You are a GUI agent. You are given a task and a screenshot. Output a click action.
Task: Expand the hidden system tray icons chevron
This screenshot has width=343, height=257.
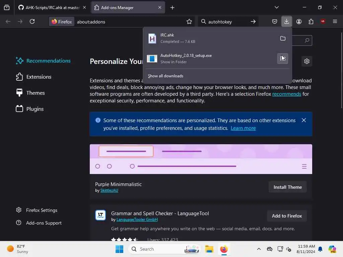pos(259,249)
